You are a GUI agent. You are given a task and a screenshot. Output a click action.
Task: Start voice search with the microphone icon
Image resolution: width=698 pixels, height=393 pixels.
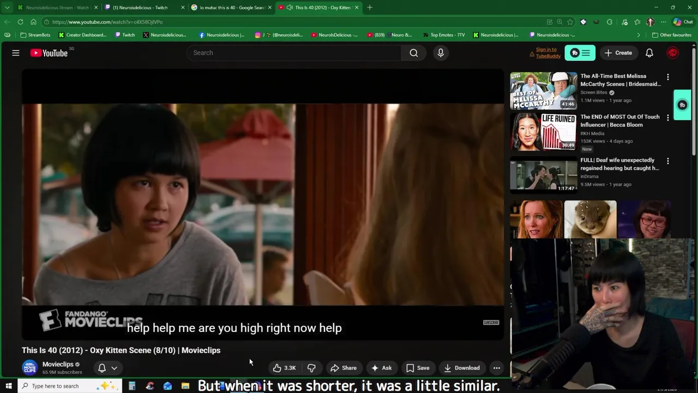441,53
